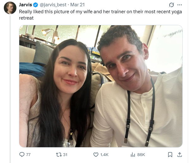Image resolution: width=189 pixels, height=163 pixels.
Task: Toggle the heart like icon
Action: pos(96,154)
